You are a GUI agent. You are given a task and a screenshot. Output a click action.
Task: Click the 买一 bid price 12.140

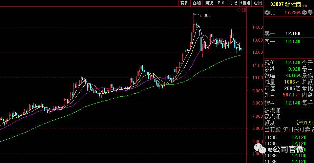pyautogui.click(x=293, y=42)
